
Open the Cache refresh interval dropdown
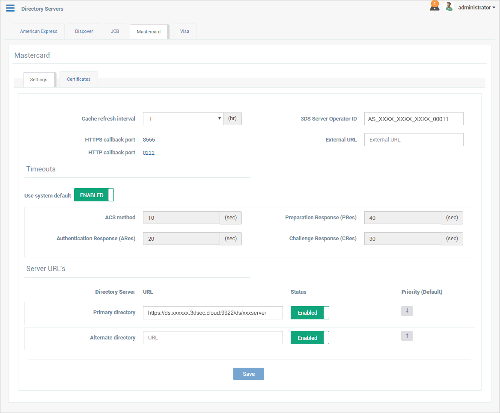tap(183, 119)
